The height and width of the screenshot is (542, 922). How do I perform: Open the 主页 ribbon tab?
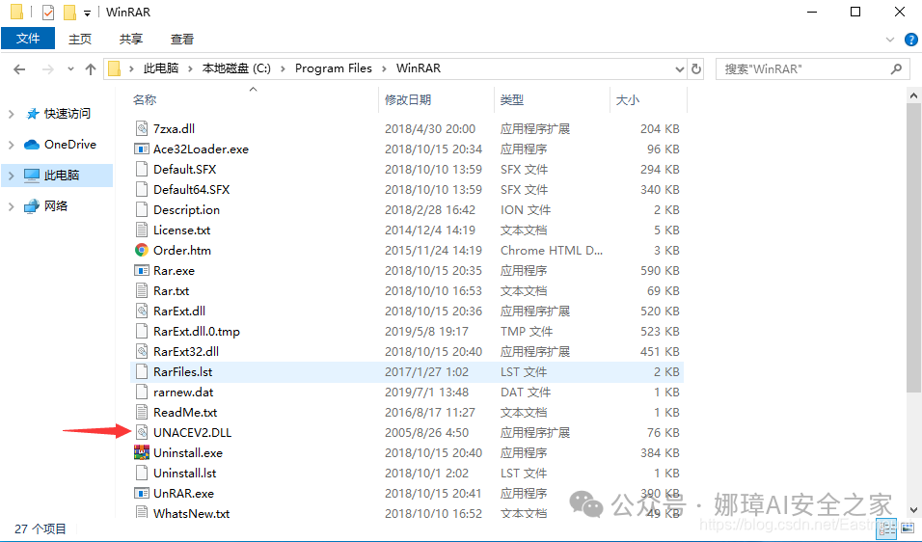click(x=80, y=40)
